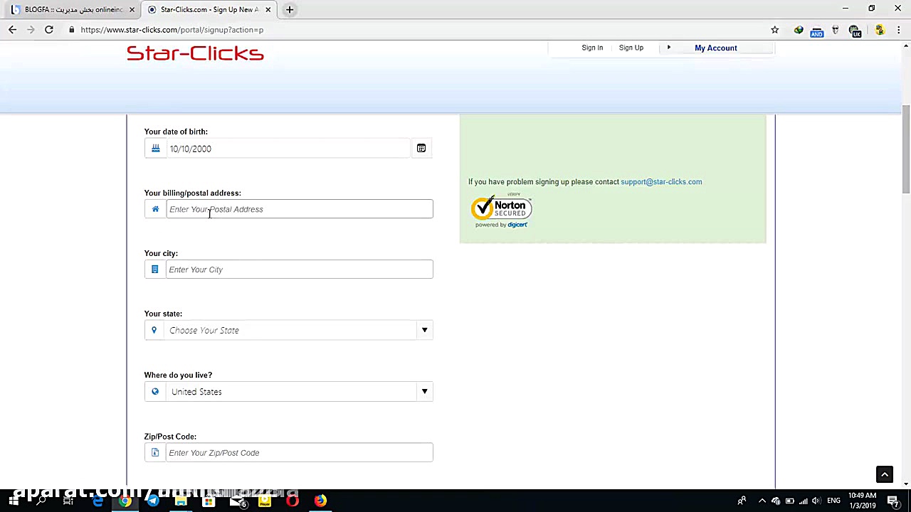Open the Windows Start menu
The image size is (911, 512).
[x=13, y=501]
